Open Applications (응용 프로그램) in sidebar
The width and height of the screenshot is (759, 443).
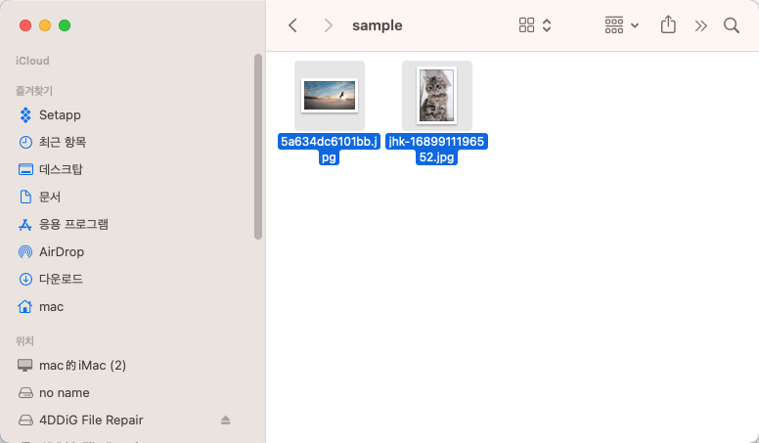(x=73, y=224)
